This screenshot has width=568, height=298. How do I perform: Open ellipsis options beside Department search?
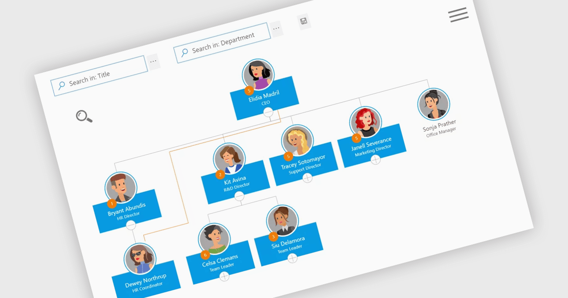pyautogui.click(x=276, y=28)
